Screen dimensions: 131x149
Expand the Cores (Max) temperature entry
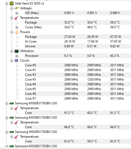click(17, 27)
